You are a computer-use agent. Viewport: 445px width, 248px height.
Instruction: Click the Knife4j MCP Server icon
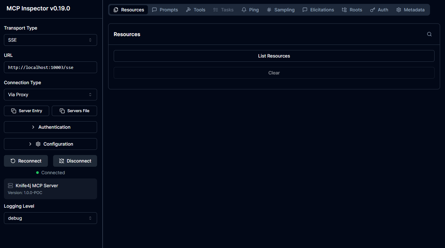coord(10,186)
